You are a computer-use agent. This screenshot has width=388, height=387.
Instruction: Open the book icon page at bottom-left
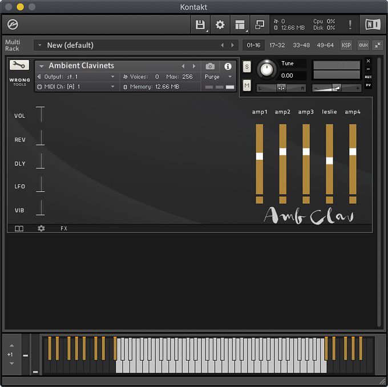coord(19,228)
